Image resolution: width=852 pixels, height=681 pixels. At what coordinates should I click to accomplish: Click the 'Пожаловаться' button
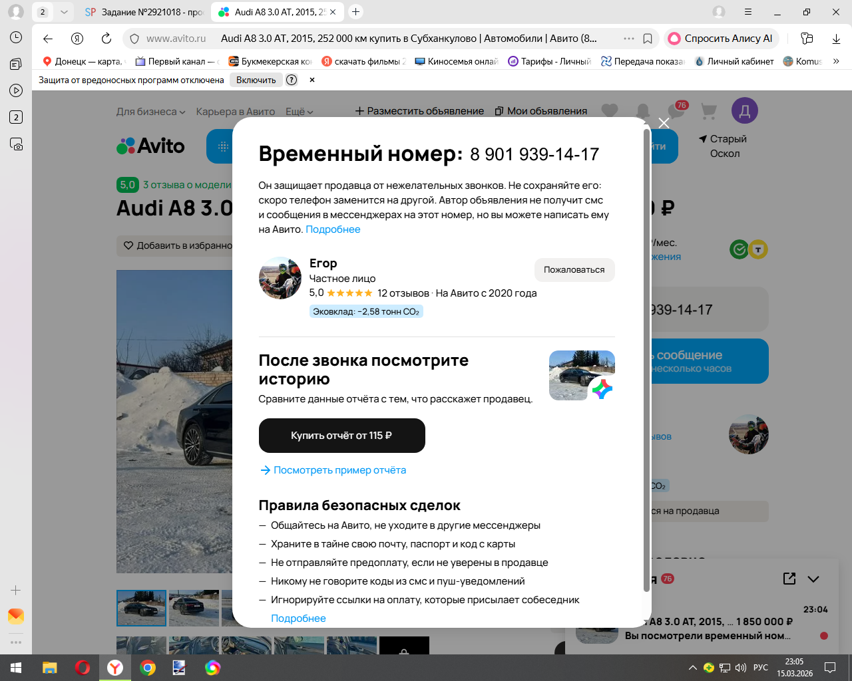[x=574, y=270]
